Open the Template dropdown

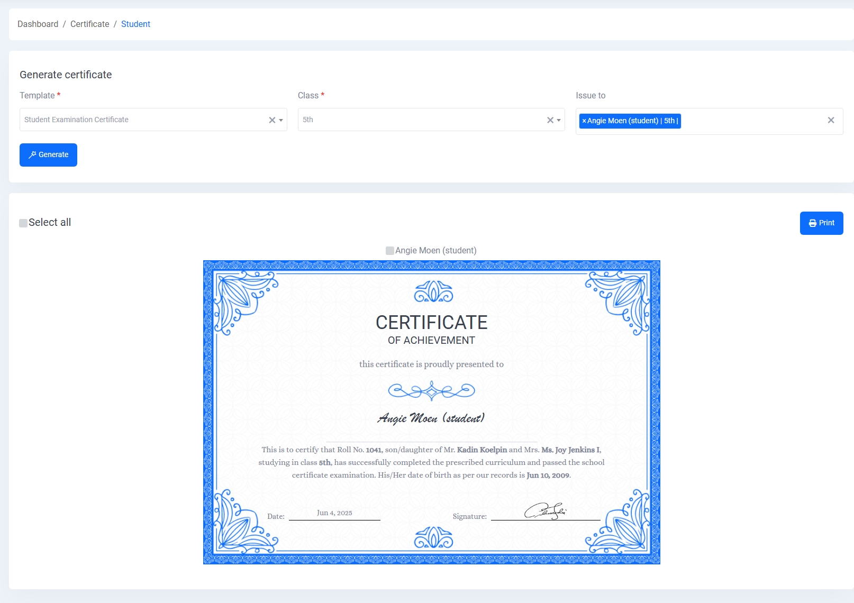[280, 120]
